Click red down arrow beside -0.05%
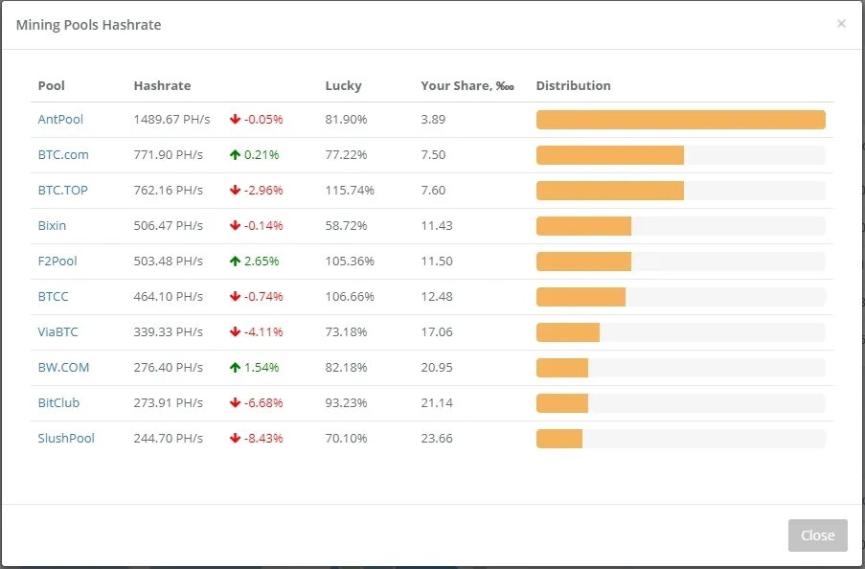The image size is (865, 569). [x=235, y=119]
